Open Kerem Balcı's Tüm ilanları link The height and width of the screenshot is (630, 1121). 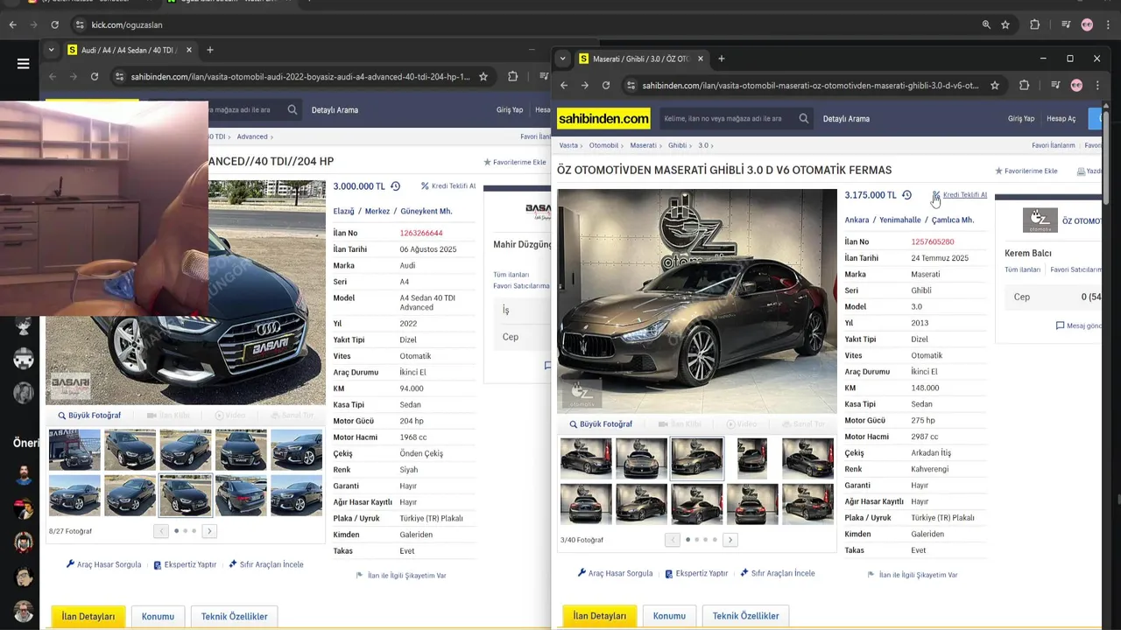tap(1022, 269)
